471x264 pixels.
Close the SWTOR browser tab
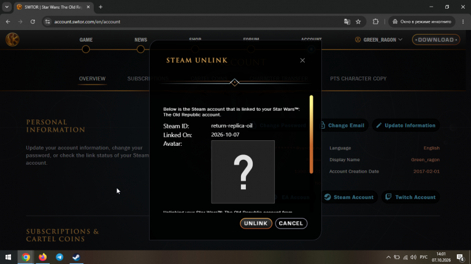point(88,7)
